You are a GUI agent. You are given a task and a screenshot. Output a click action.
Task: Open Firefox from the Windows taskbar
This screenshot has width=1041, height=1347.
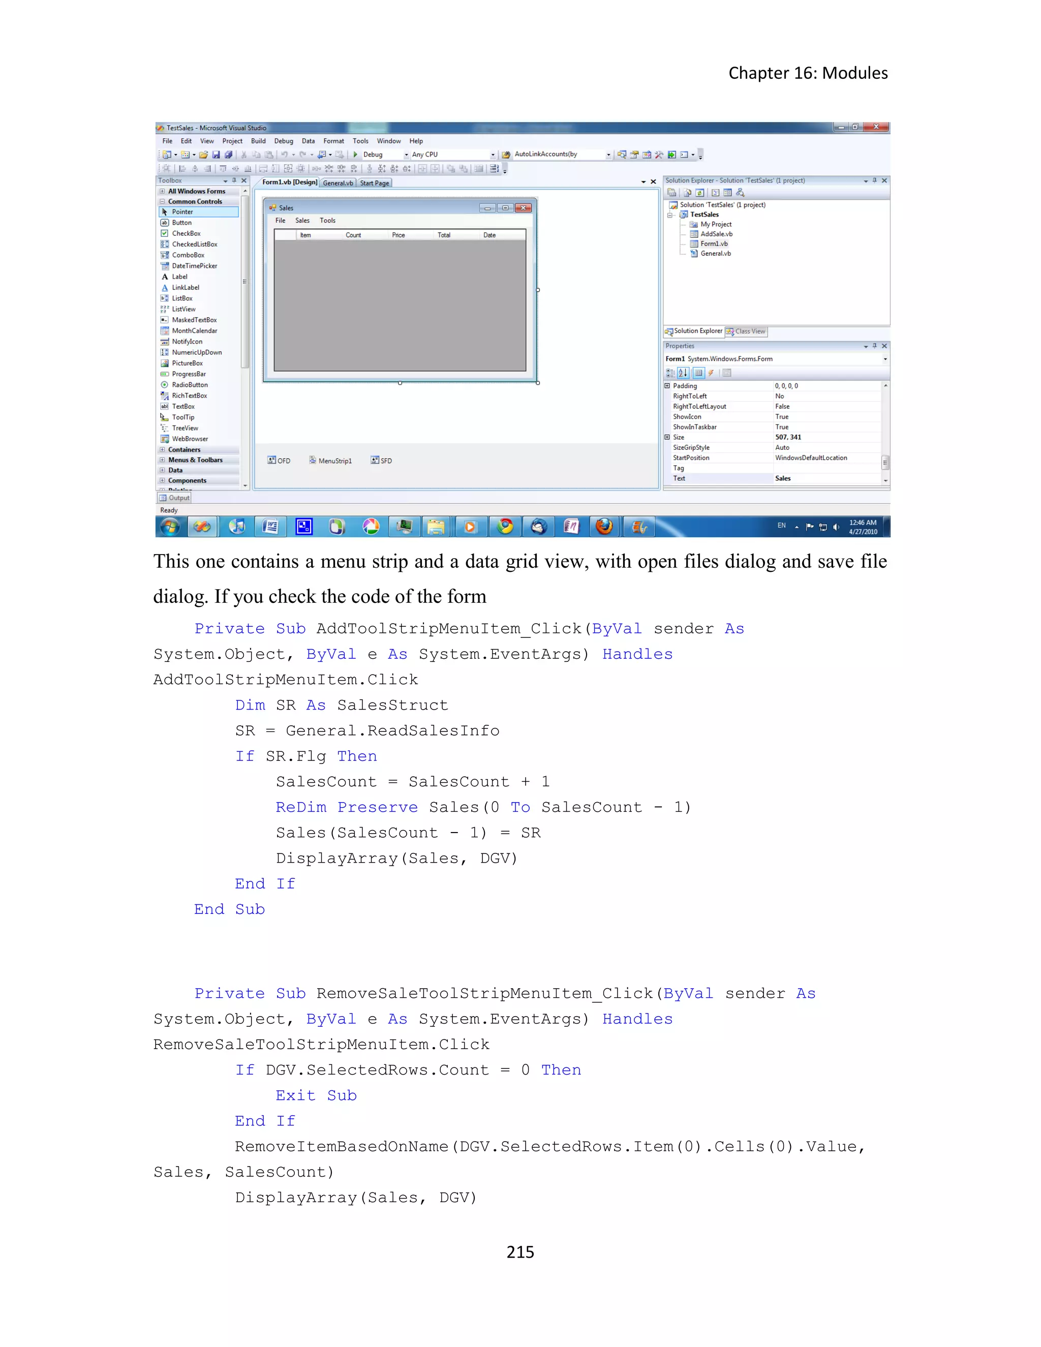(x=604, y=527)
